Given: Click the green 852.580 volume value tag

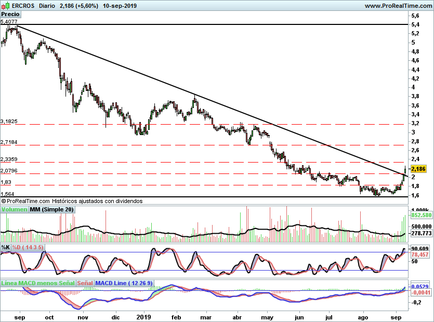Looking at the screenshot, I should [x=422, y=215].
